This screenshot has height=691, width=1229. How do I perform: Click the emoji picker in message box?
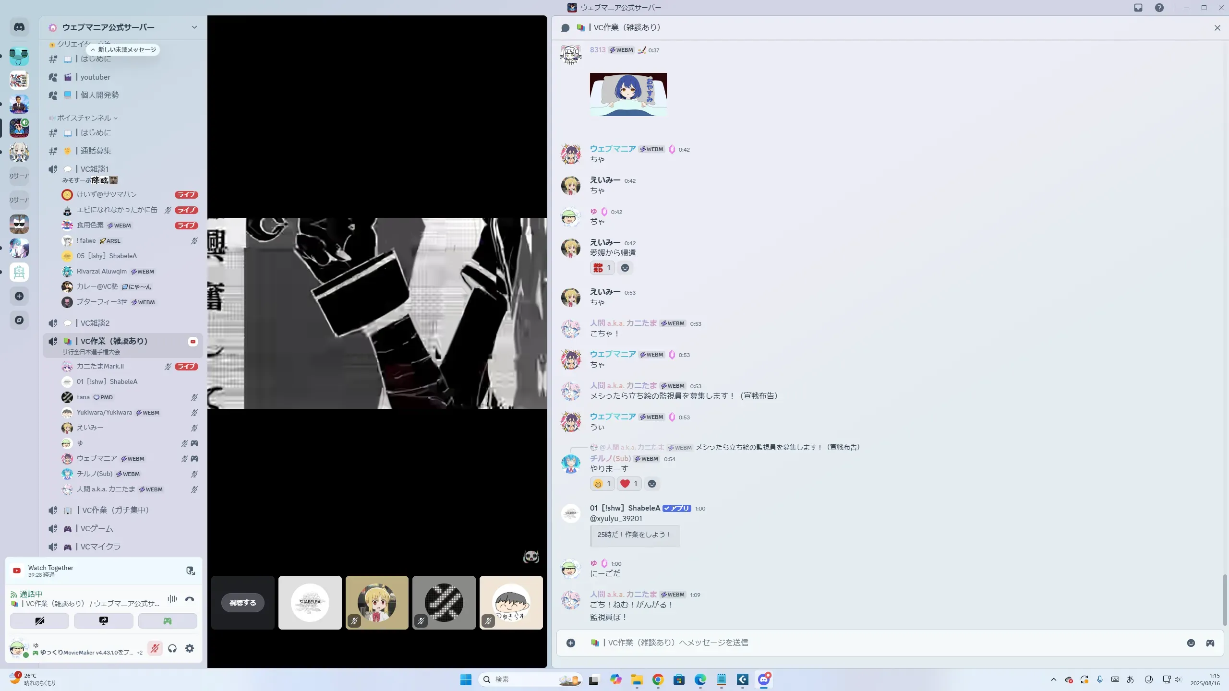tap(1191, 643)
